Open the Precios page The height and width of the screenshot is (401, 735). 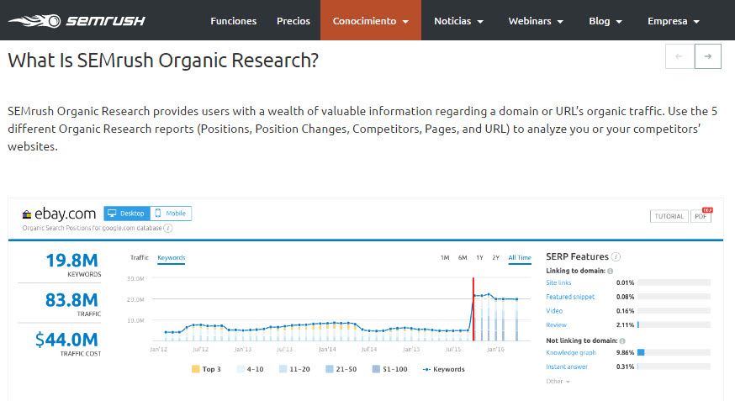[x=293, y=21]
